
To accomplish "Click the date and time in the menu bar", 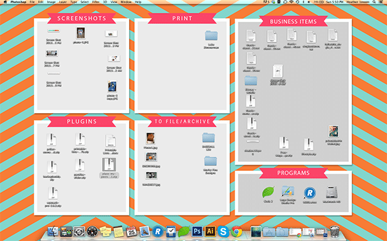I will [334, 2].
